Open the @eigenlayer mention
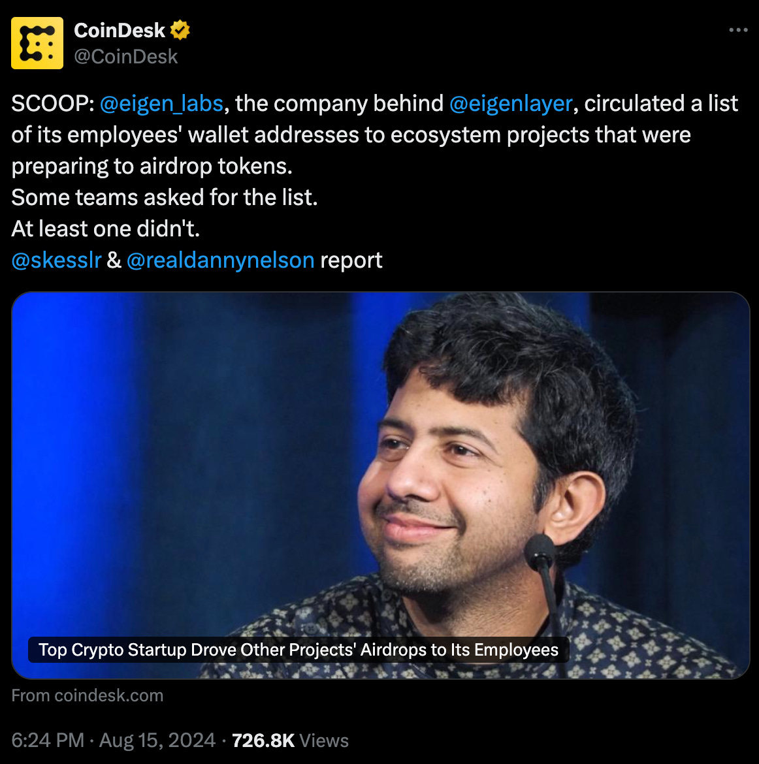759x764 pixels. coord(510,103)
